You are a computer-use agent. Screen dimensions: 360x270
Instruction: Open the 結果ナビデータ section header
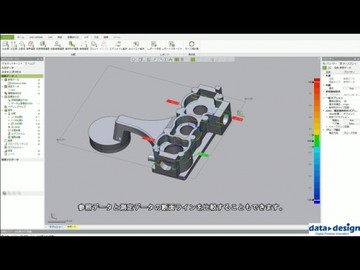click(22, 159)
